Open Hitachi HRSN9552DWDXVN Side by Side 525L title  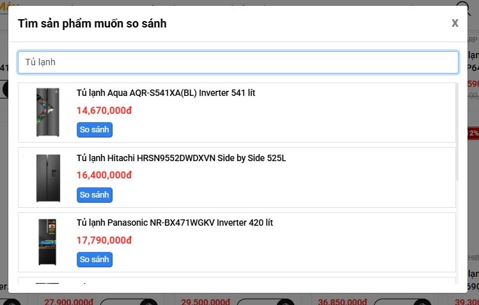[181, 158]
